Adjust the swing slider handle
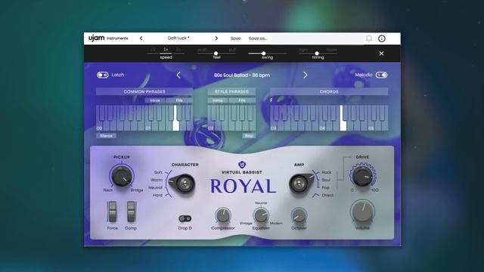 click(264, 54)
